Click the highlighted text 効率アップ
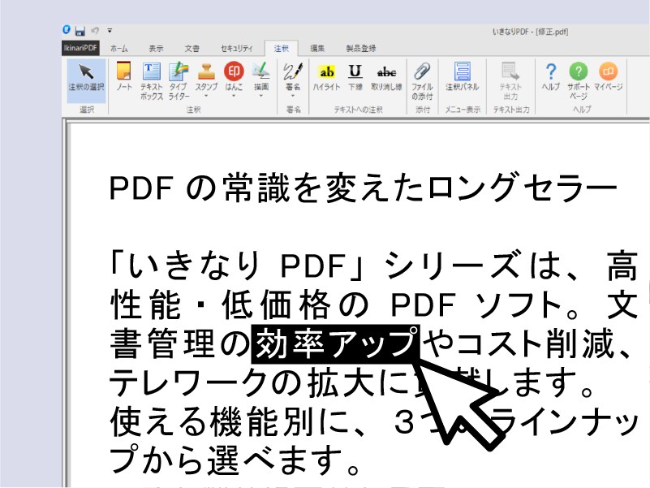 point(336,343)
